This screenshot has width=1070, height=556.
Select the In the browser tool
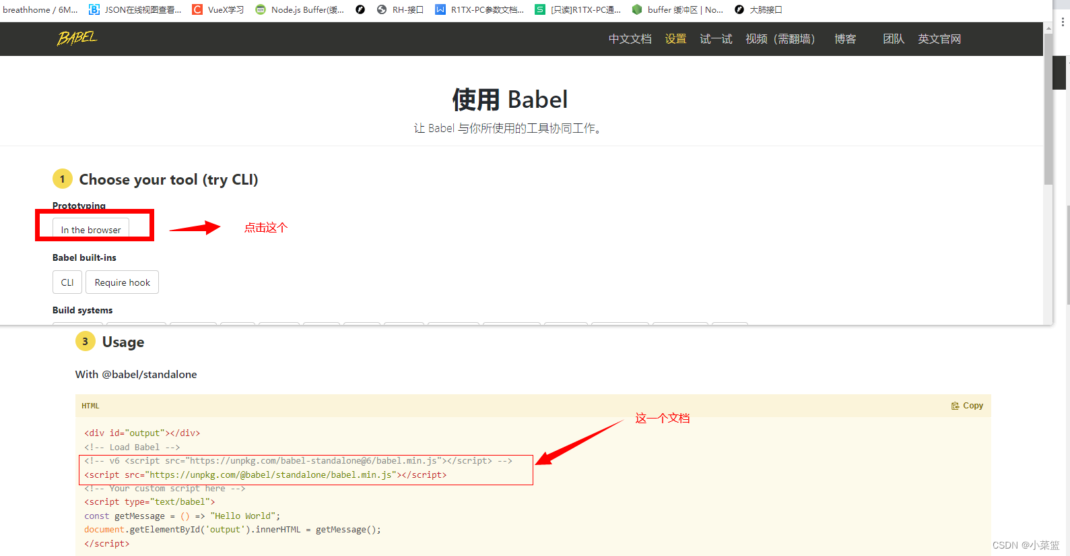tap(91, 229)
